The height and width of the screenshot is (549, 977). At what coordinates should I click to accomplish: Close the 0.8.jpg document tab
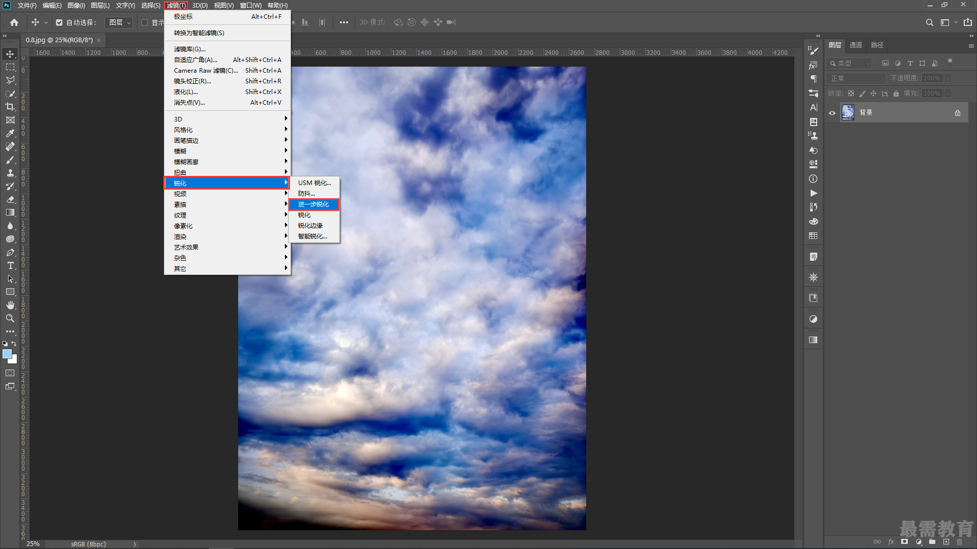(x=99, y=40)
